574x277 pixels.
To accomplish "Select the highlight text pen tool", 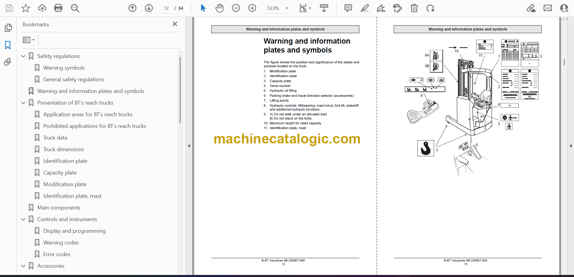I will tap(364, 8).
